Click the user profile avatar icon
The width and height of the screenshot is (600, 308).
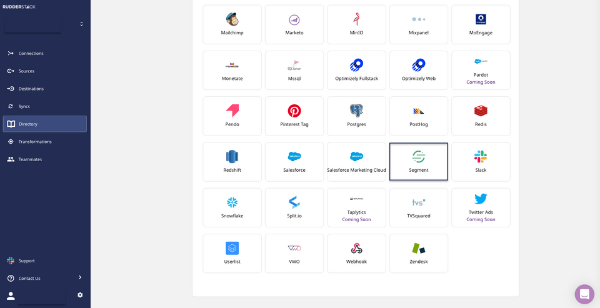(11, 296)
